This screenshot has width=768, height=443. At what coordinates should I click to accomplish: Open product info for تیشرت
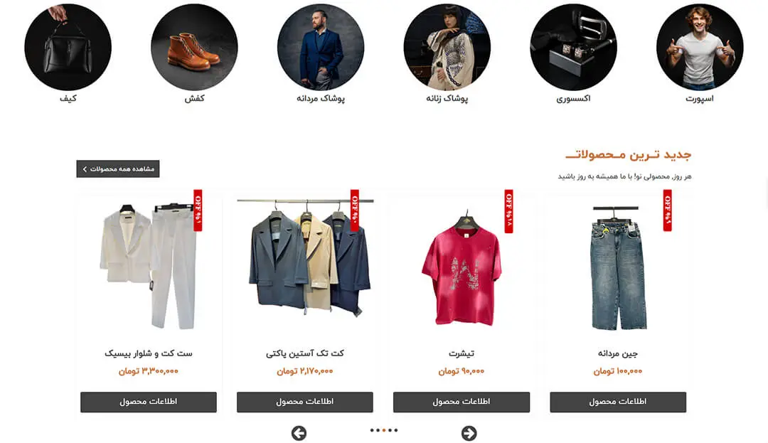pyautogui.click(x=462, y=402)
